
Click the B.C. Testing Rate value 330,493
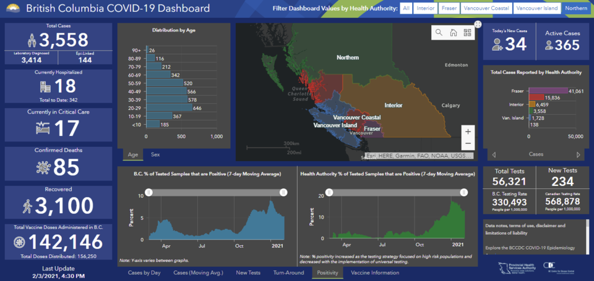[x=509, y=203]
